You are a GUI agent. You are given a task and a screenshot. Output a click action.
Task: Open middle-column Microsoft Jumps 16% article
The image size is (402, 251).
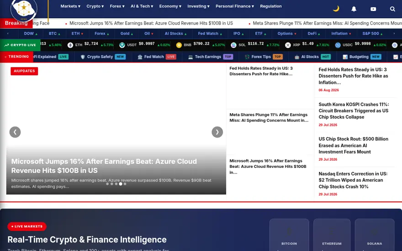268,167
